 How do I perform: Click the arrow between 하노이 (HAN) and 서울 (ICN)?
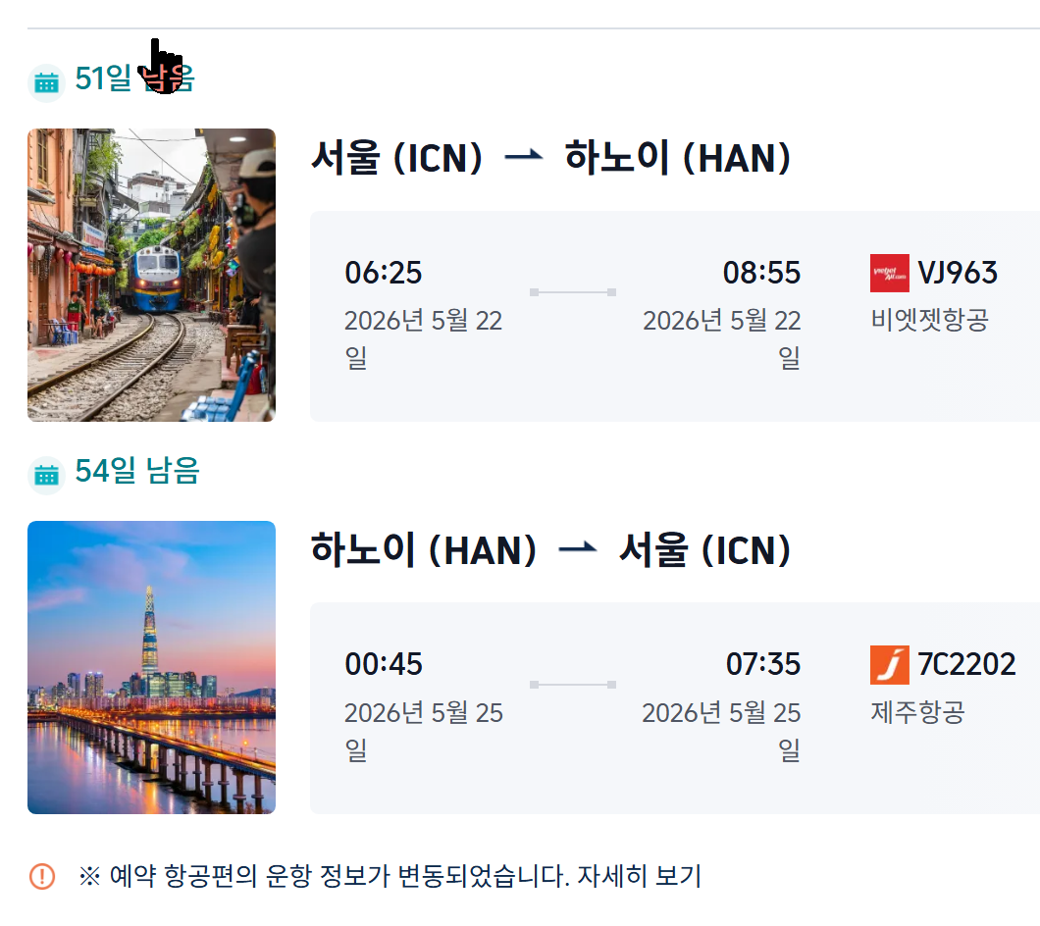pos(577,550)
